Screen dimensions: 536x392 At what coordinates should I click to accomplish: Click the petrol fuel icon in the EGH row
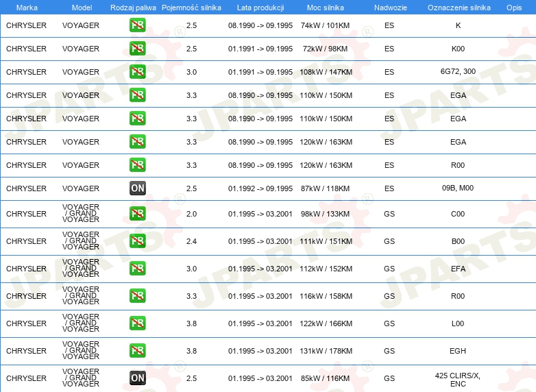[x=137, y=351]
